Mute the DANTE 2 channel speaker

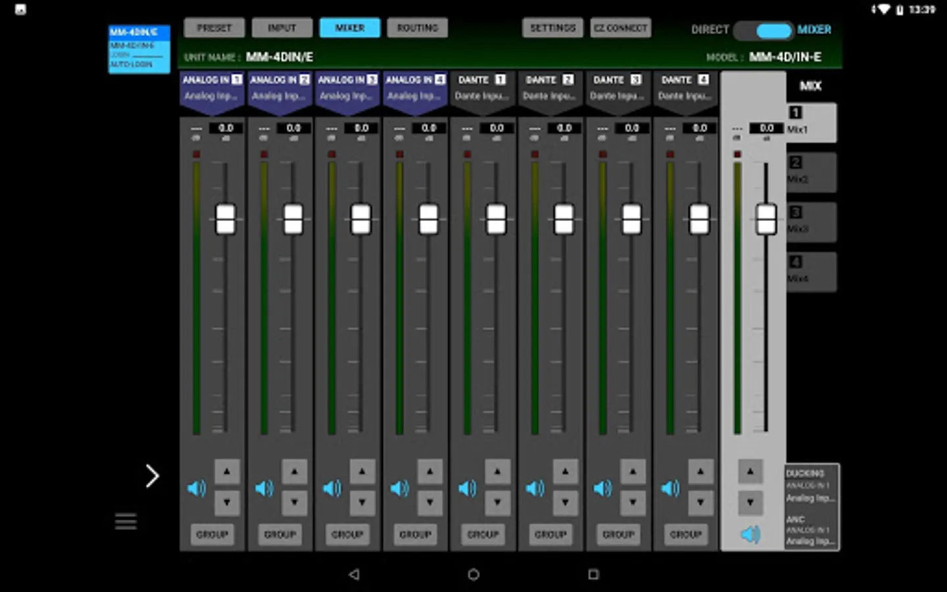pyautogui.click(x=535, y=488)
